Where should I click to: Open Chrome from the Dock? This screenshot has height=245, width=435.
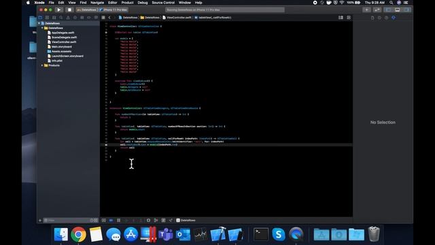click(78, 234)
